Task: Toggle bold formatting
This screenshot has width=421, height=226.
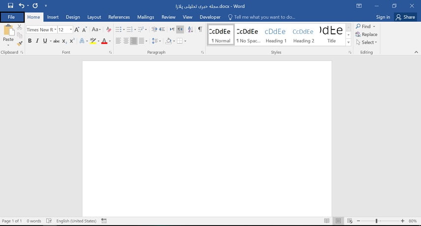Action: (x=30, y=41)
